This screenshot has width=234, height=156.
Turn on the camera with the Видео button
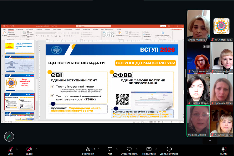point(29,151)
